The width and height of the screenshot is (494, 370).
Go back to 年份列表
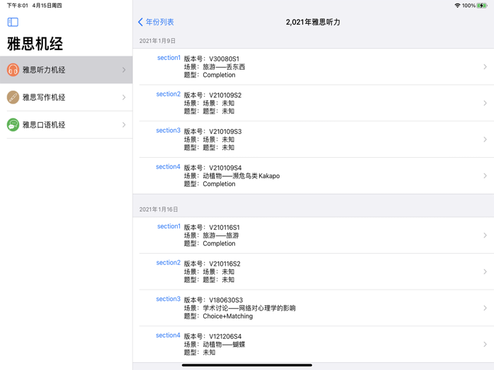click(x=156, y=22)
